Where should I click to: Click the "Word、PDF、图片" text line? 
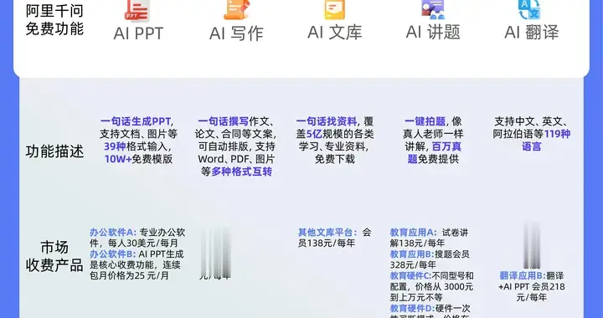click(236, 159)
